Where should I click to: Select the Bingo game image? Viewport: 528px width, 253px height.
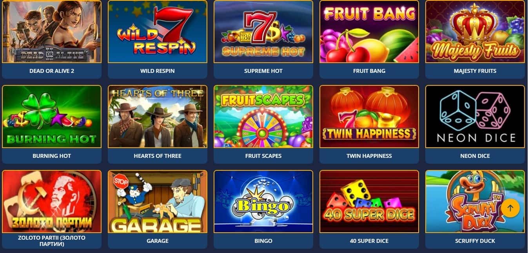click(263, 201)
